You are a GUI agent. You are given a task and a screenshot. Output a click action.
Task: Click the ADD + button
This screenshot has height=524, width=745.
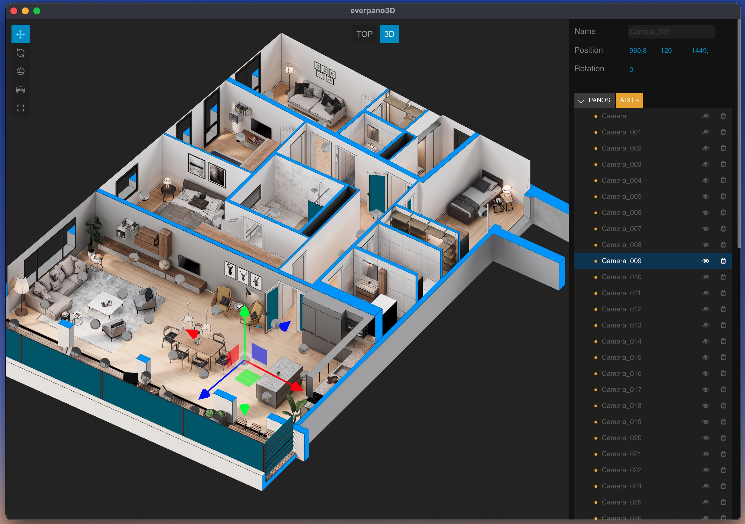(x=629, y=100)
